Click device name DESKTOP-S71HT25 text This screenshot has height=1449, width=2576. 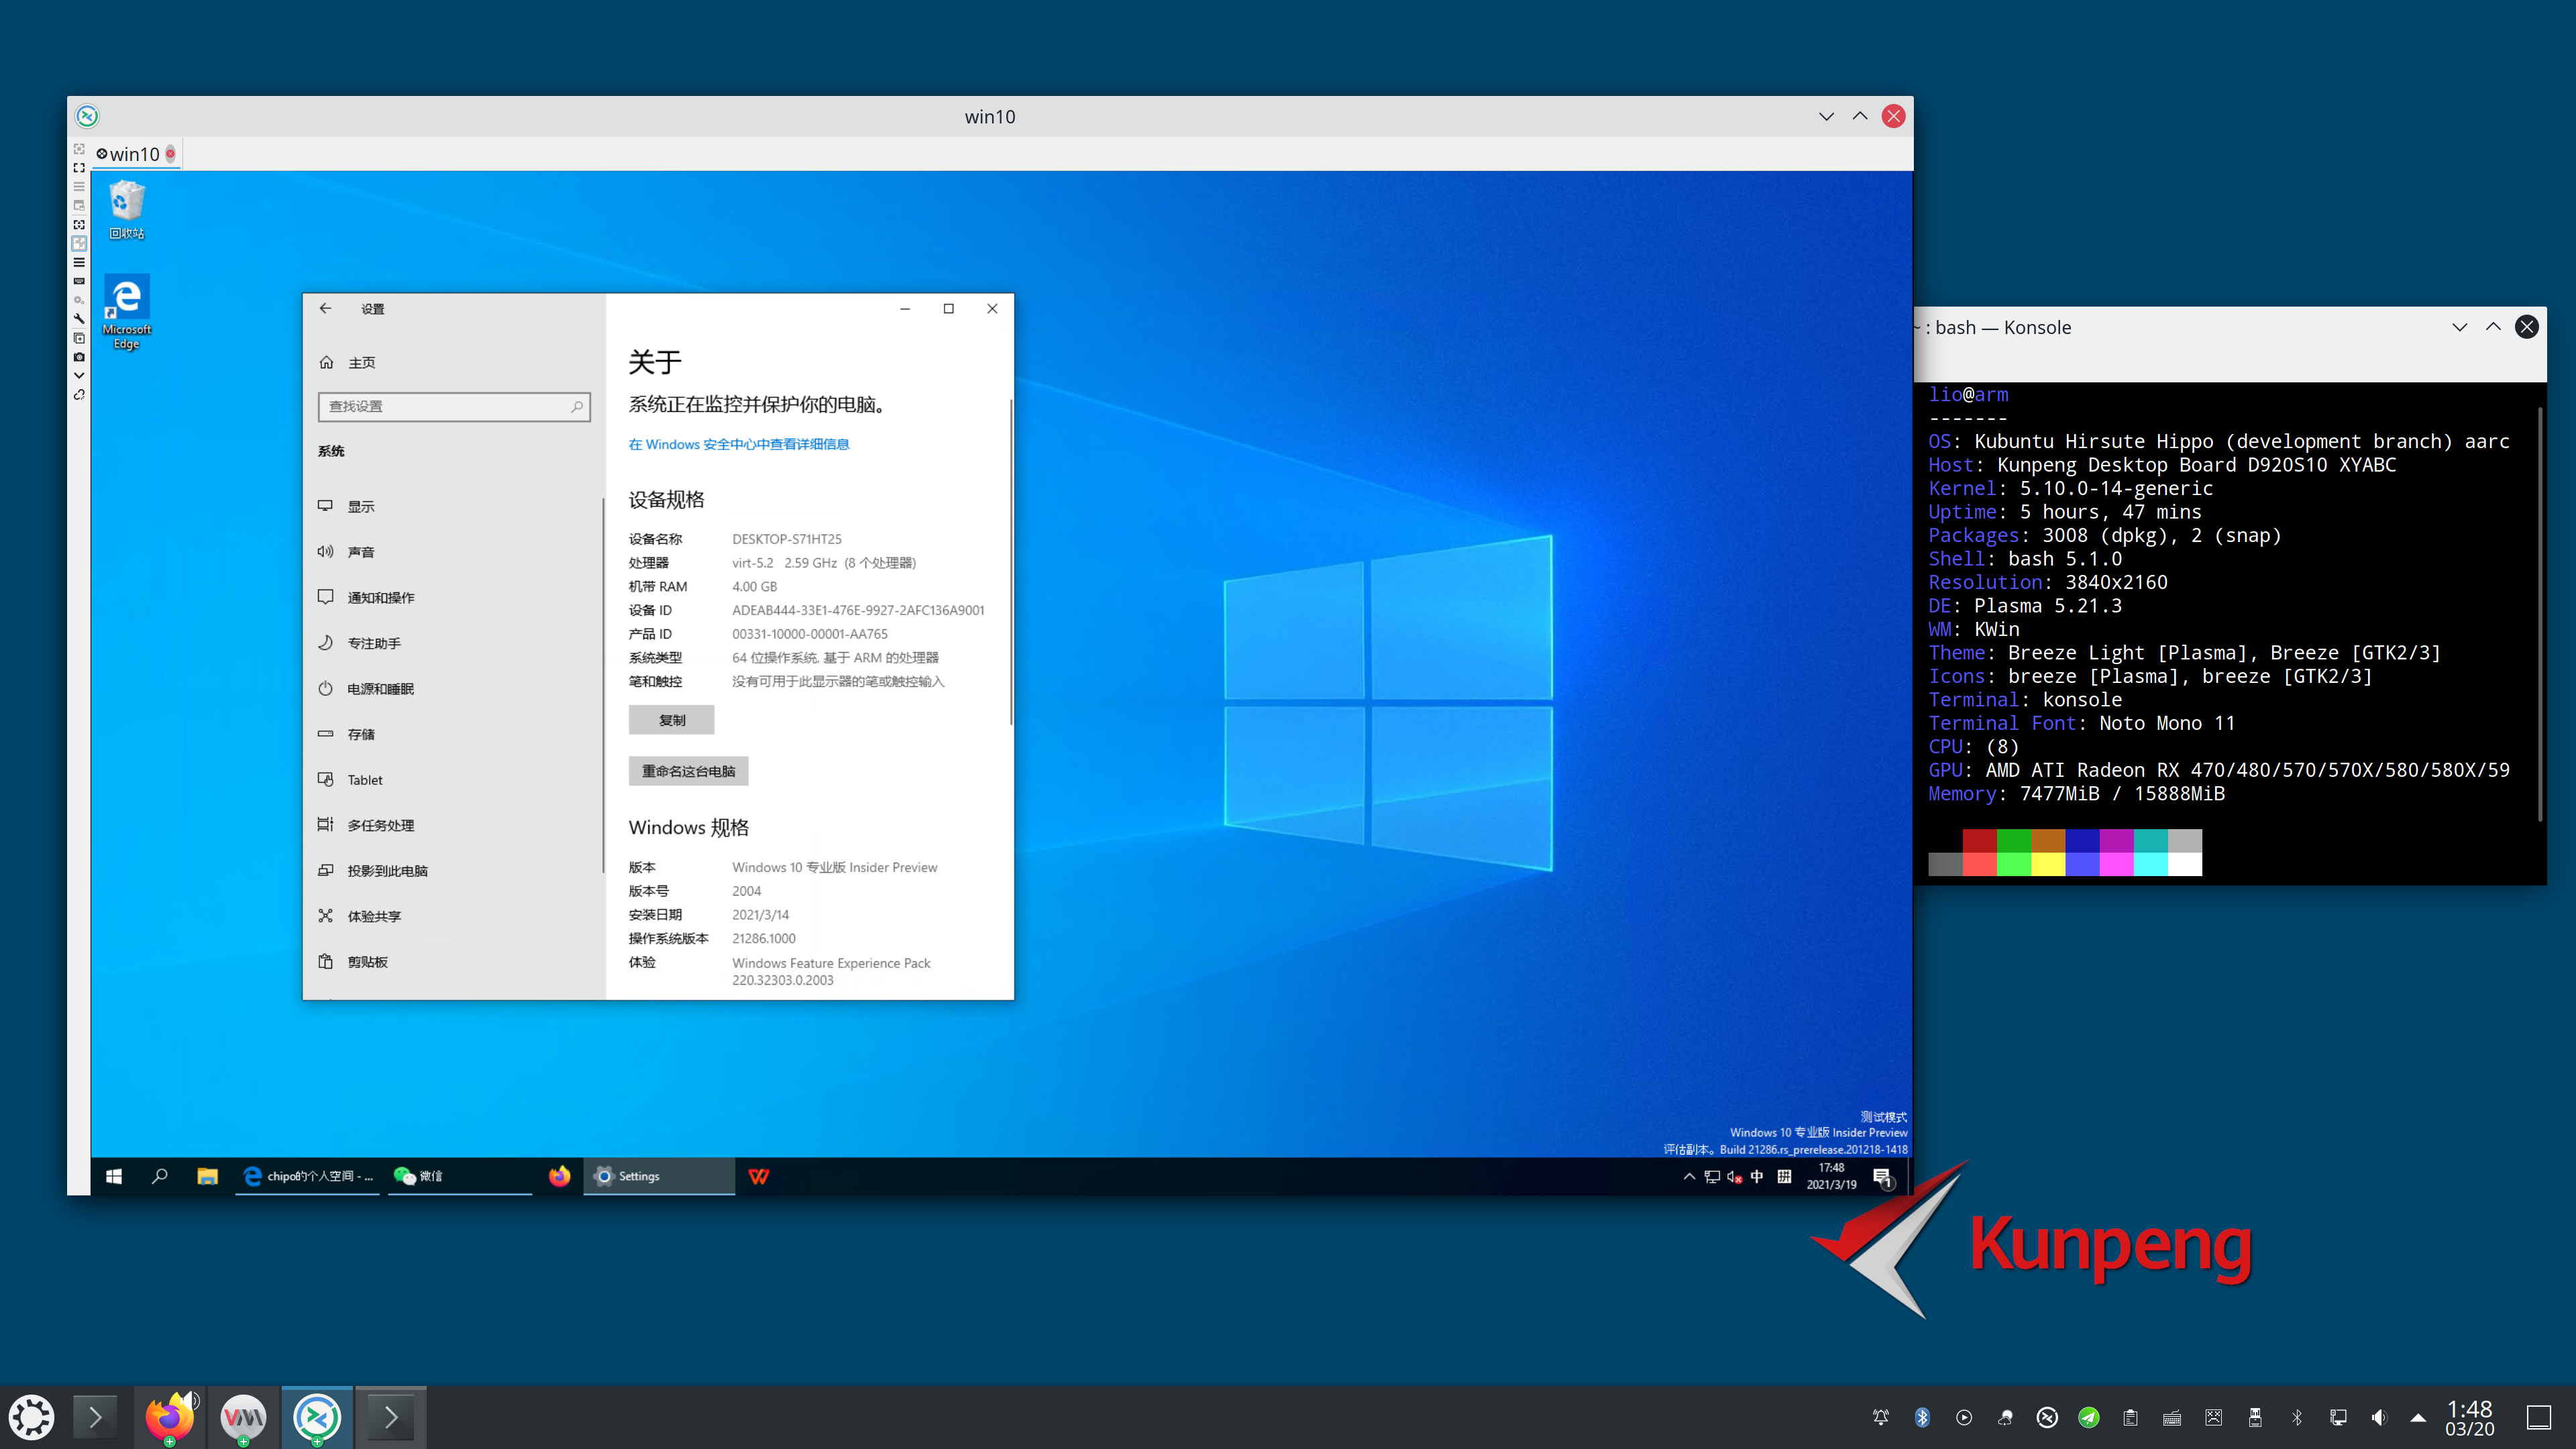coord(786,539)
